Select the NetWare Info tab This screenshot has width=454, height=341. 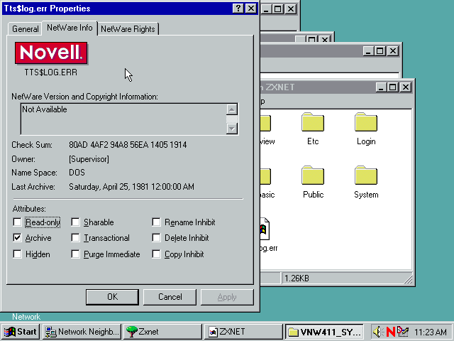click(70, 28)
